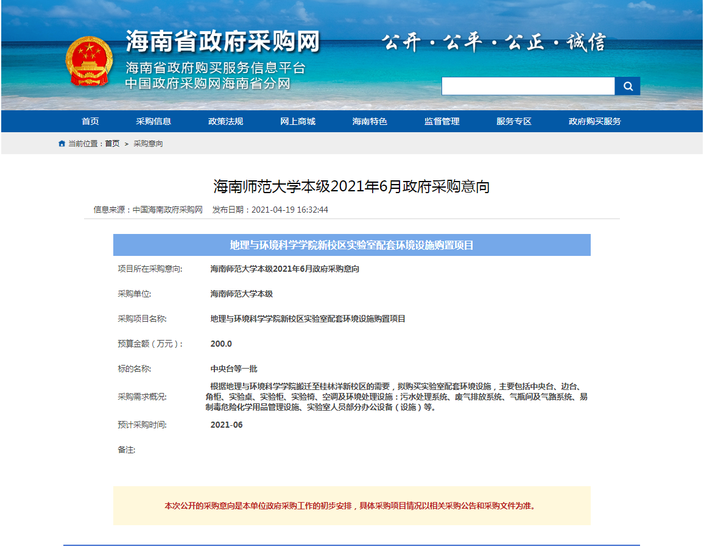Click the expected purchase time 2021-06
The image size is (704, 552).
227,425
